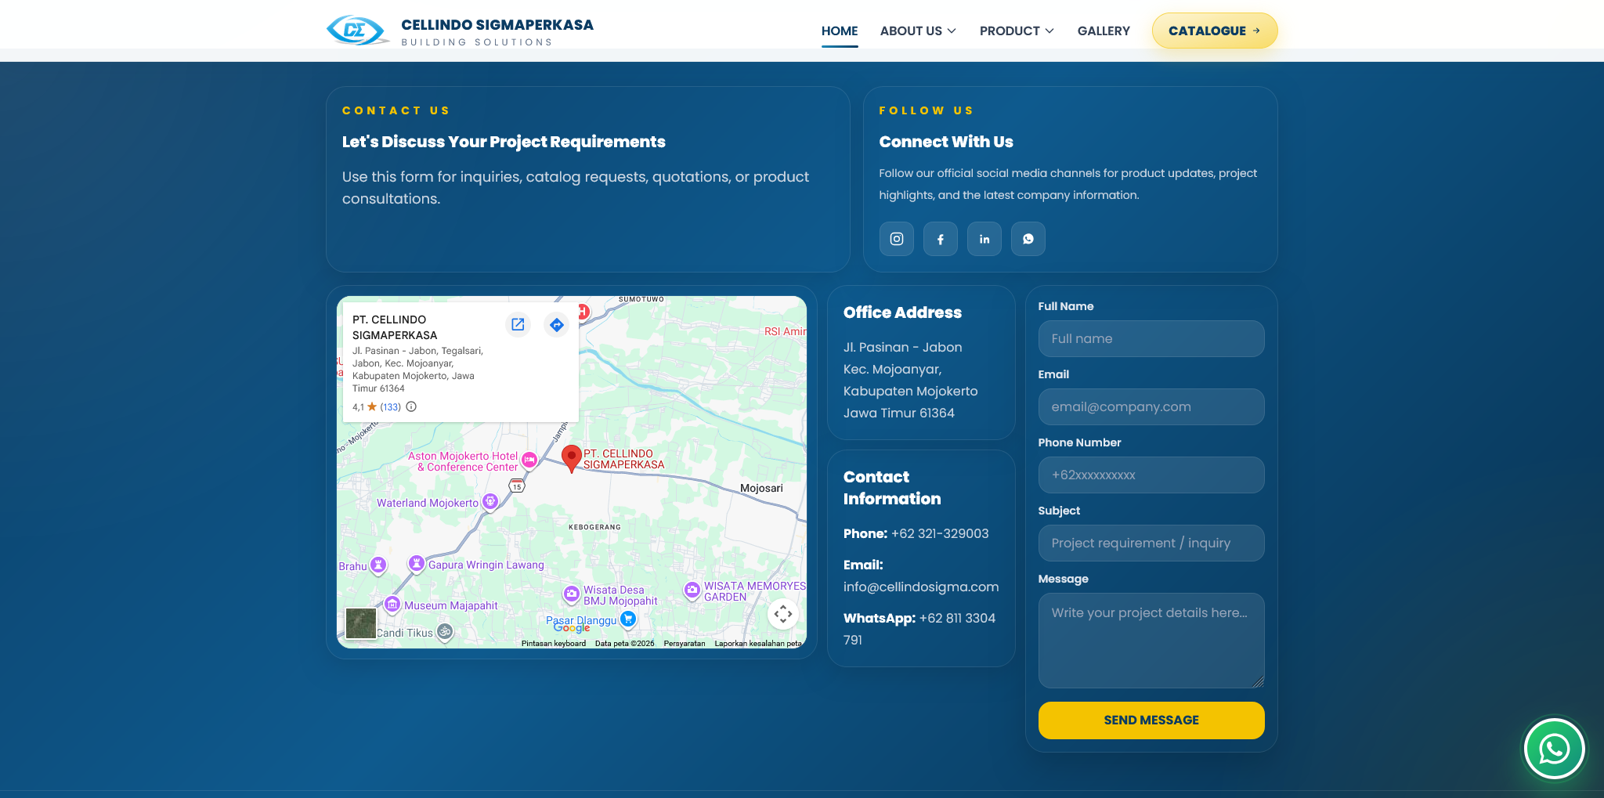Open the LinkedIn social link
Image resolution: width=1604 pixels, height=798 pixels.
pyautogui.click(x=984, y=239)
